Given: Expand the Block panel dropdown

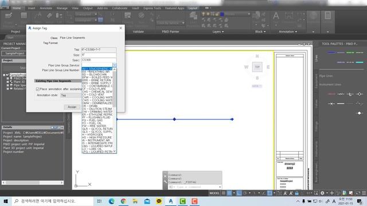Looking at the screenshot, I should pyautogui.click(x=260, y=31).
